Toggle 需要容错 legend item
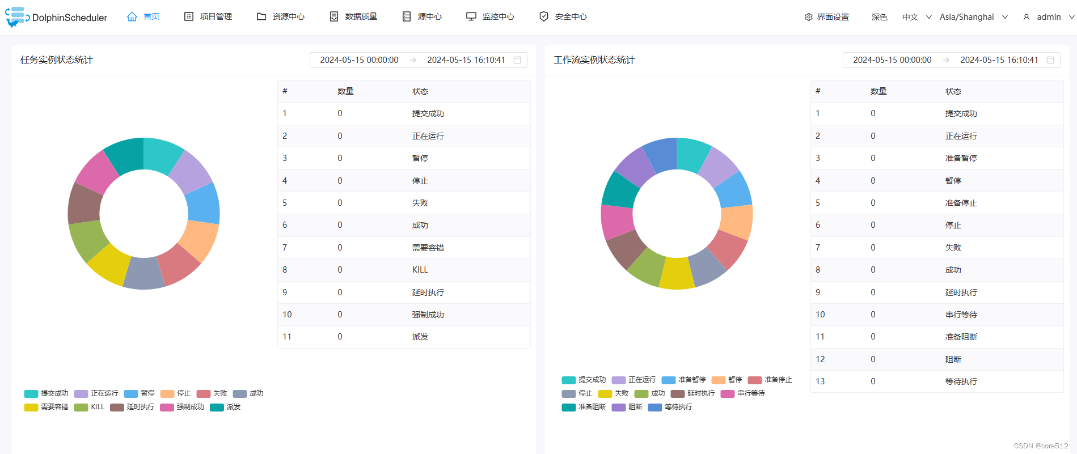1077x454 pixels. coord(47,407)
